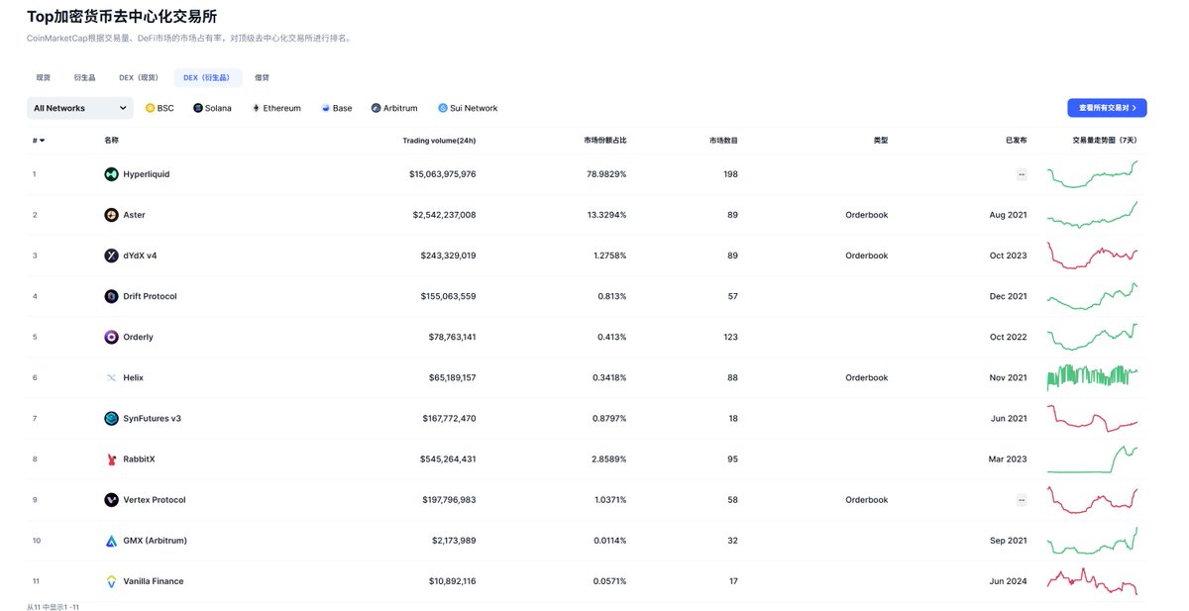1189x611 pixels.
Task: Select the DEX（衍生品） tab
Action: (208, 77)
